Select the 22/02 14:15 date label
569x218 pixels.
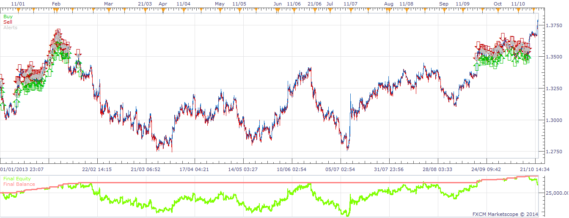tap(97, 169)
